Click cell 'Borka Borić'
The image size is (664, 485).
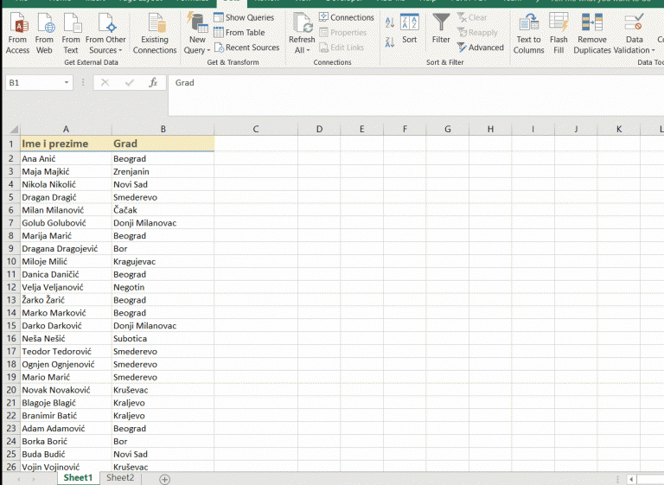(x=66, y=442)
